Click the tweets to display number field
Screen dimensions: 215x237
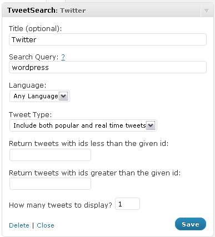(127, 204)
